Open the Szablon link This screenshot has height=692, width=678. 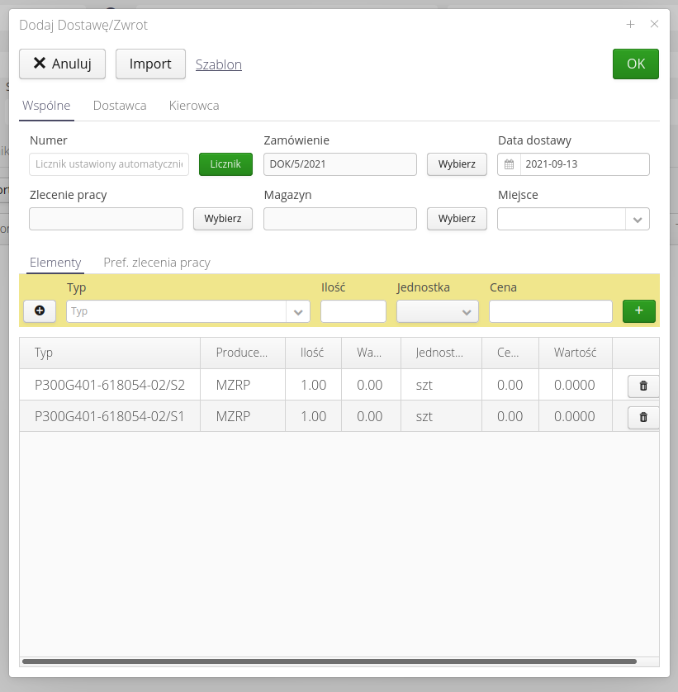(x=219, y=64)
